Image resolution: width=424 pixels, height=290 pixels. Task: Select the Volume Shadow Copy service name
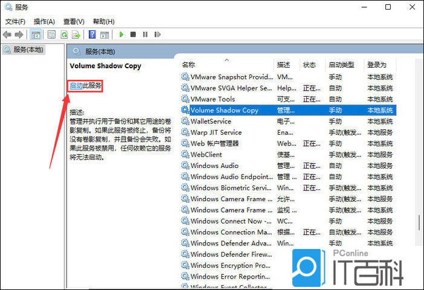click(224, 110)
